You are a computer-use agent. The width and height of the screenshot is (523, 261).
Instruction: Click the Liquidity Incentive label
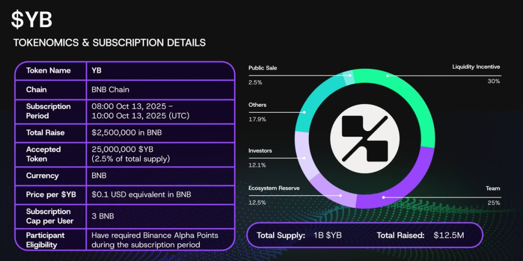(x=476, y=67)
